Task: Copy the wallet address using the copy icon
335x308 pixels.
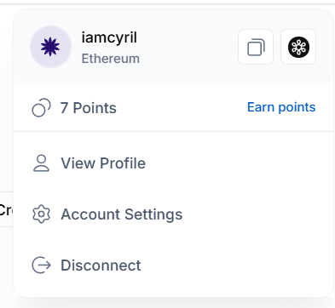Action: tap(256, 47)
